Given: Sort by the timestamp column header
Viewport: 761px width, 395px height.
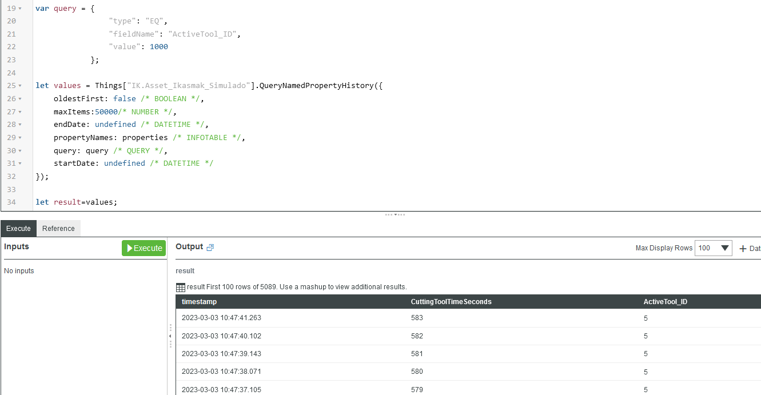Looking at the screenshot, I should (x=200, y=302).
